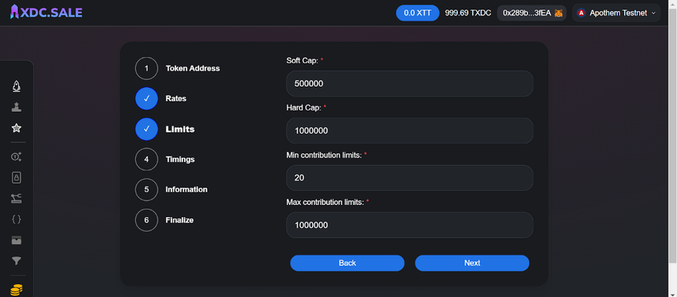Image resolution: width=677 pixels, height=297 pixels.
Task: Click the step 1 number circle
Action: point(146,68)
